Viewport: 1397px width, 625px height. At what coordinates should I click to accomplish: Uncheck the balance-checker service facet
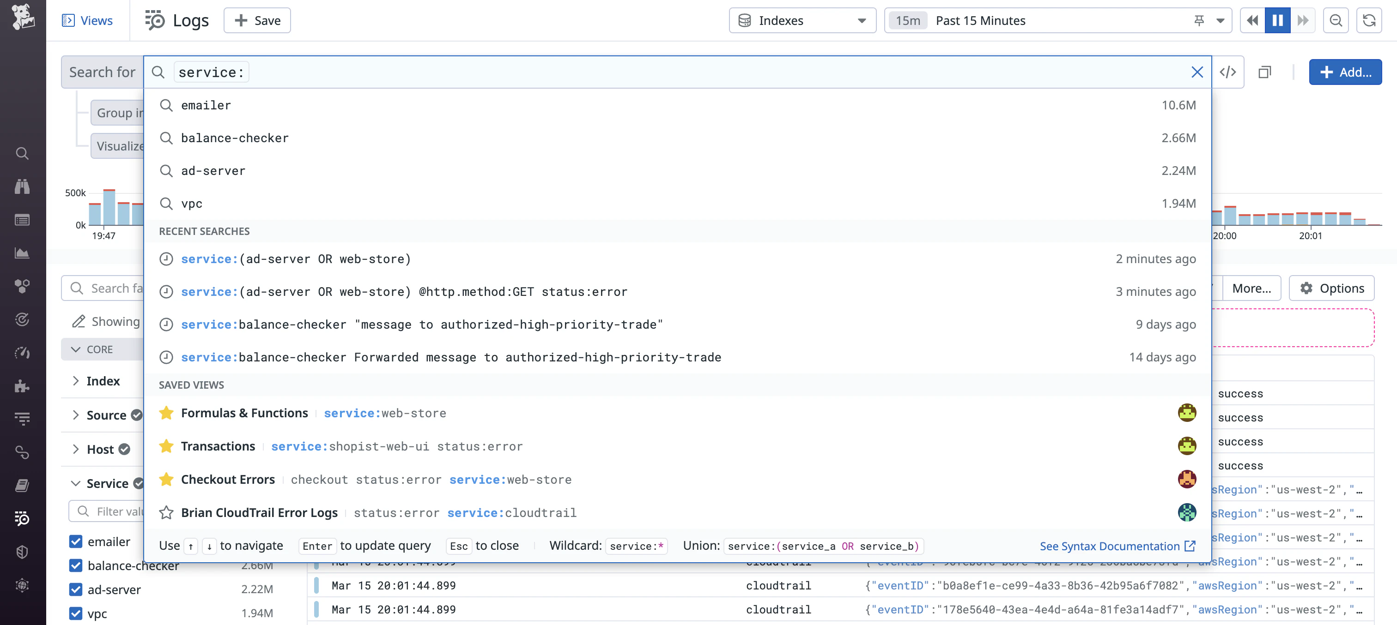click(76, 565)
